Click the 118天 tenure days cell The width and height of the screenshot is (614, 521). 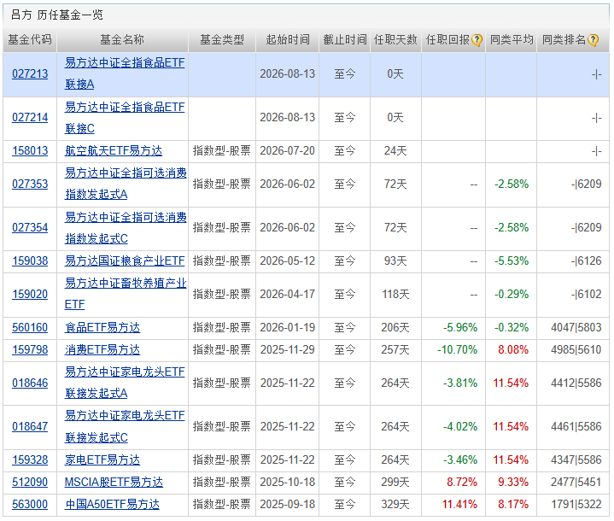(395, 294)
